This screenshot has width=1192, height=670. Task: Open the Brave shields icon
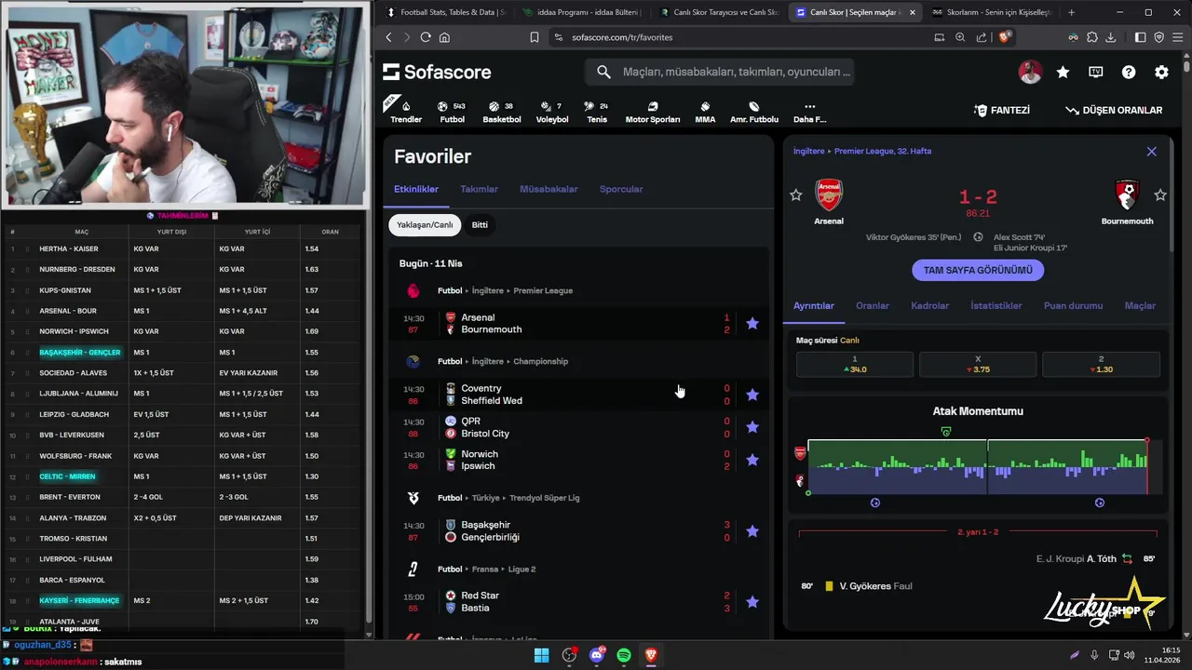coord(1005,37)
